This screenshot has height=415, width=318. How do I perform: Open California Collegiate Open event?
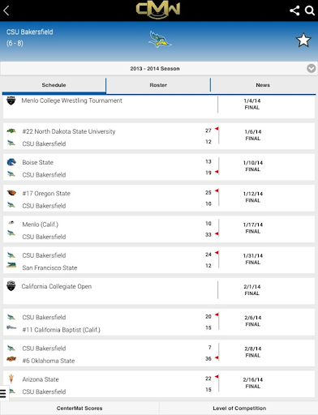coord(57,286)
